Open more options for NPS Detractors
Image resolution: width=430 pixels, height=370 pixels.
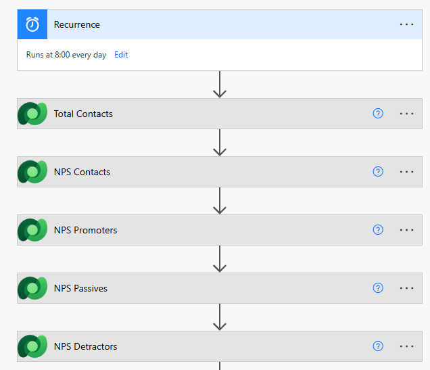pyautogui.click(x=406, y=346)
